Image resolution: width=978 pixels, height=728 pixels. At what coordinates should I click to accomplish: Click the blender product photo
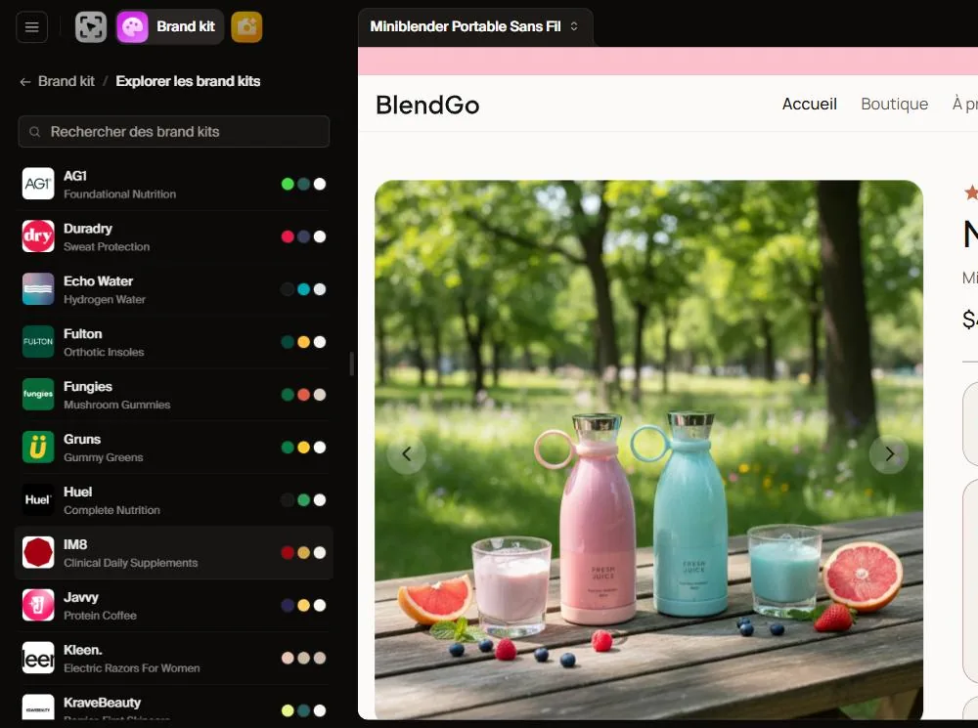648,450
